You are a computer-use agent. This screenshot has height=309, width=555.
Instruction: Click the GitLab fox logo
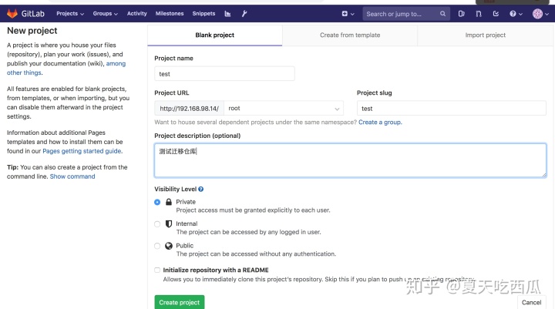(x=12, y=14)
